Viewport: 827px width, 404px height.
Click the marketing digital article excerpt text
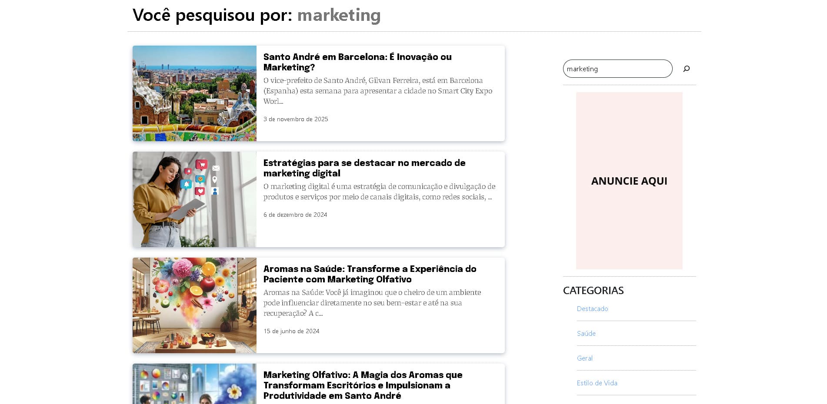pyautogui.click(x=379, y=192)
